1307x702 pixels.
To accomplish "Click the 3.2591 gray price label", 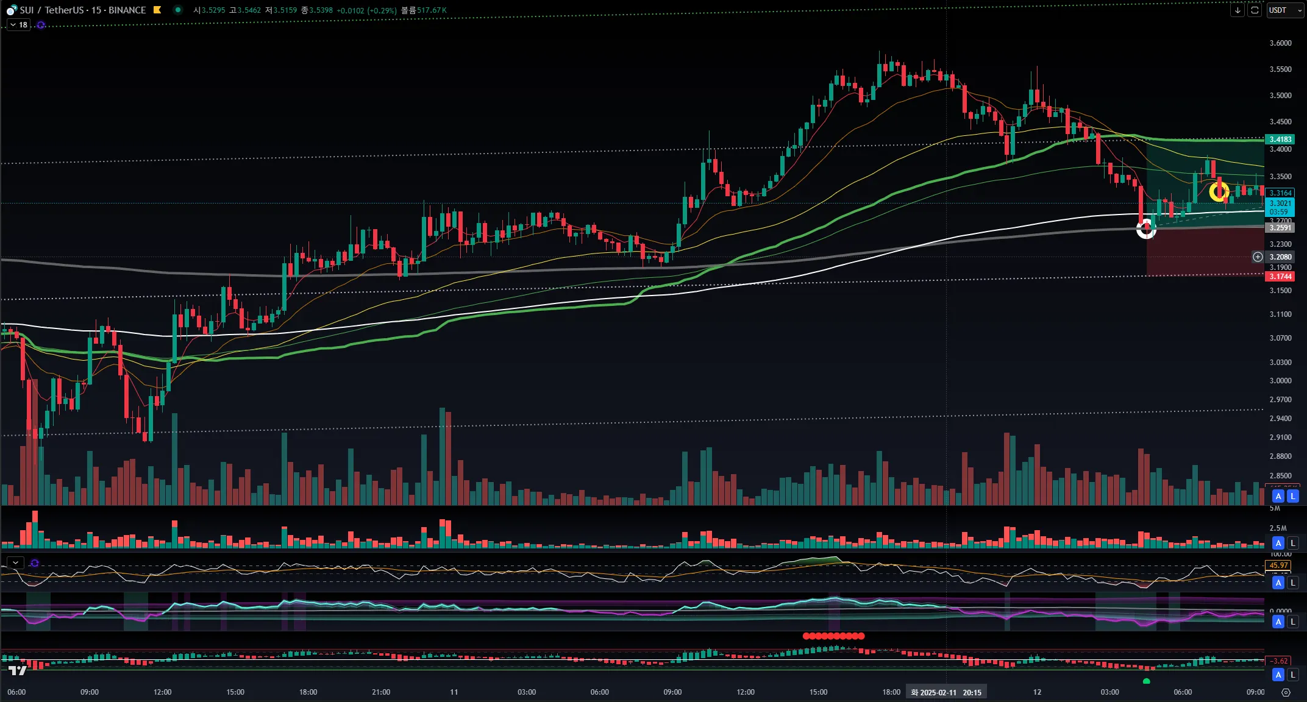I will point(1280,228).
